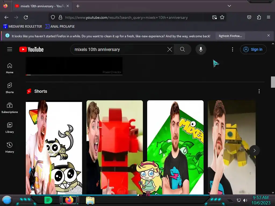Dismiss the Firefox notification bar

pyautogui.click(x=269, y=36)
